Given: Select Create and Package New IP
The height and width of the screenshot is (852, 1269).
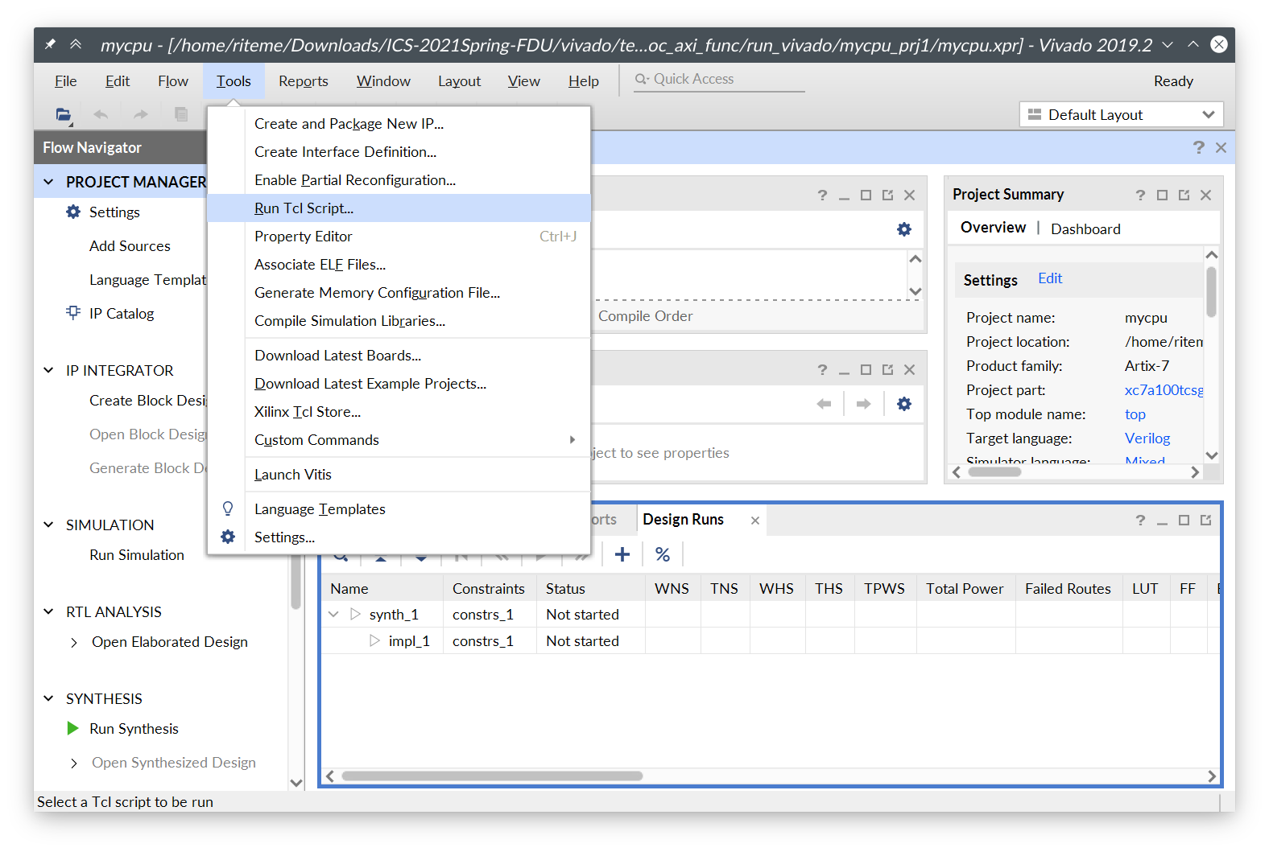Looking at the screenshot, I should click(x=399, y=123).
